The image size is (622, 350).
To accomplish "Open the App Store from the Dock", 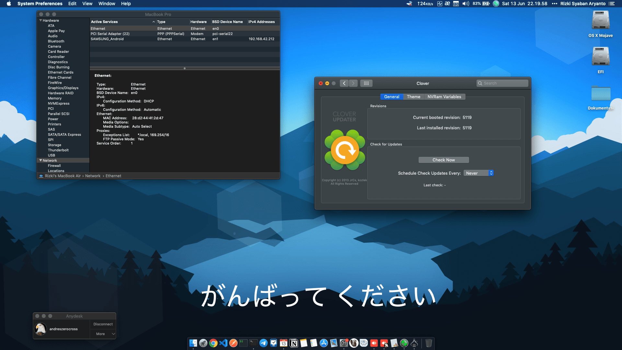I will coord(323,343).
